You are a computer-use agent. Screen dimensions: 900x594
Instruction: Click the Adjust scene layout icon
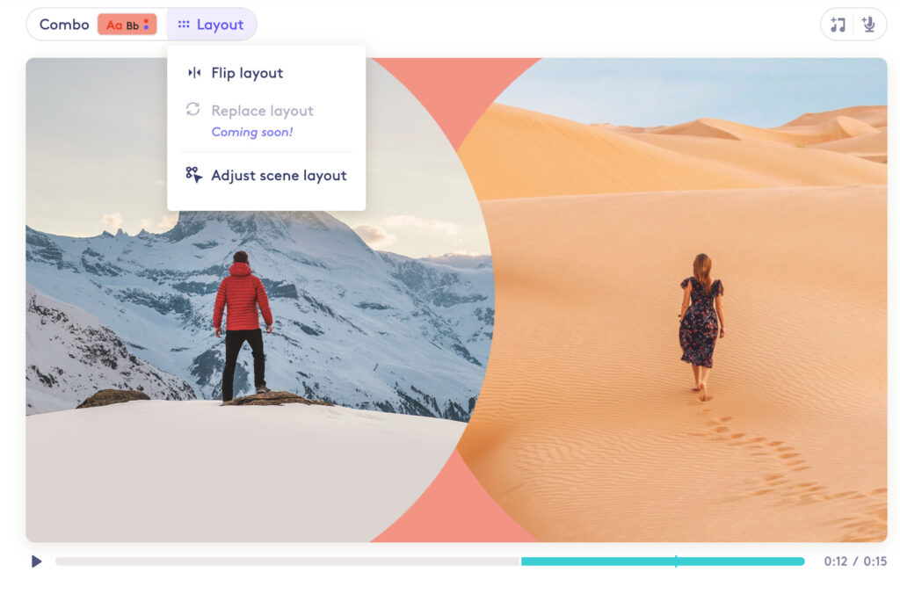pyautogui.click(x=193, y=175)
